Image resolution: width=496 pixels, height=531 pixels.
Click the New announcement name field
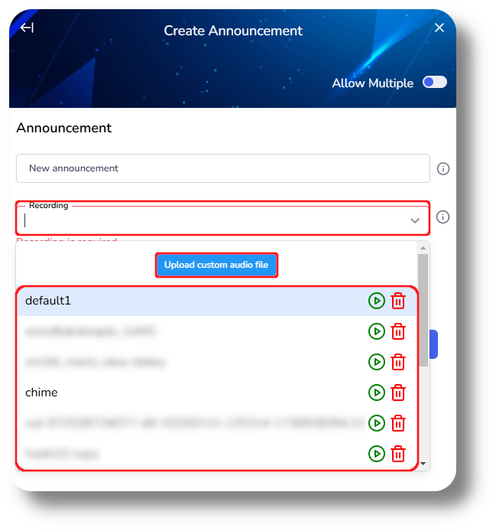click(223, 168)
